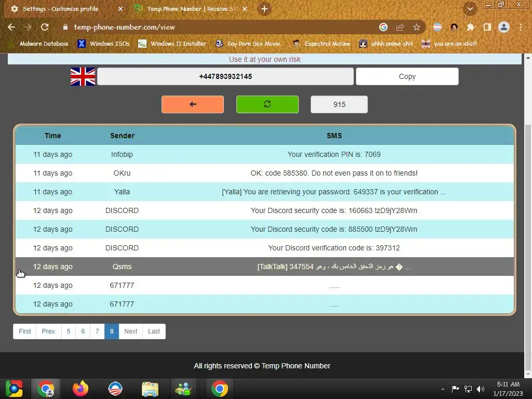The height and width of the screenshot is (399, 532).
Task: Select Discord security code 885500 message
Action: (264, 229)
